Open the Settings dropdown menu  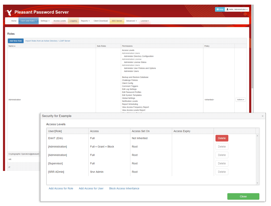click(x=45, y=21)
